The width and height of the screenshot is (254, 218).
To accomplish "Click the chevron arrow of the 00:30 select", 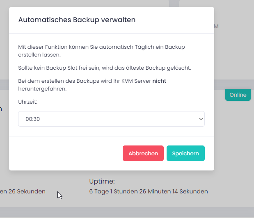I will pyautogui.click(x=201, y=119).
